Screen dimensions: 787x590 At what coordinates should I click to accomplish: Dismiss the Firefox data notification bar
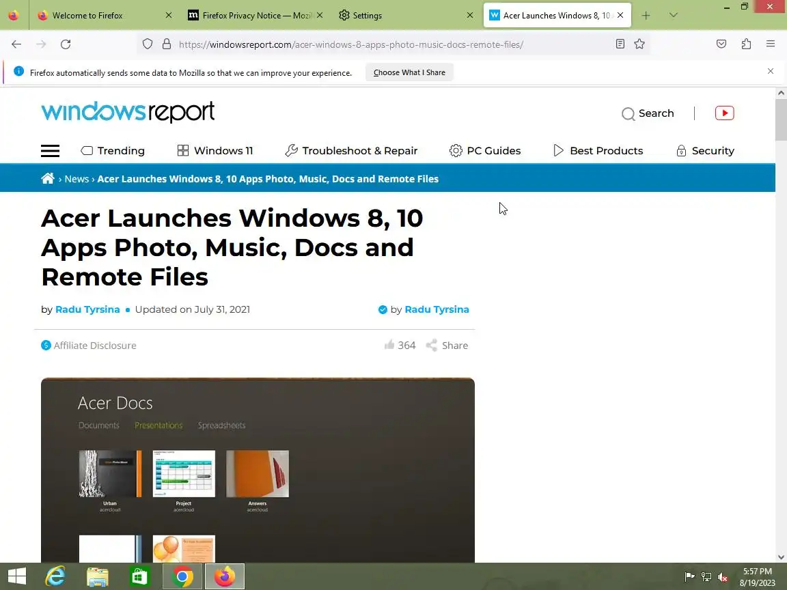pos(771,71)
